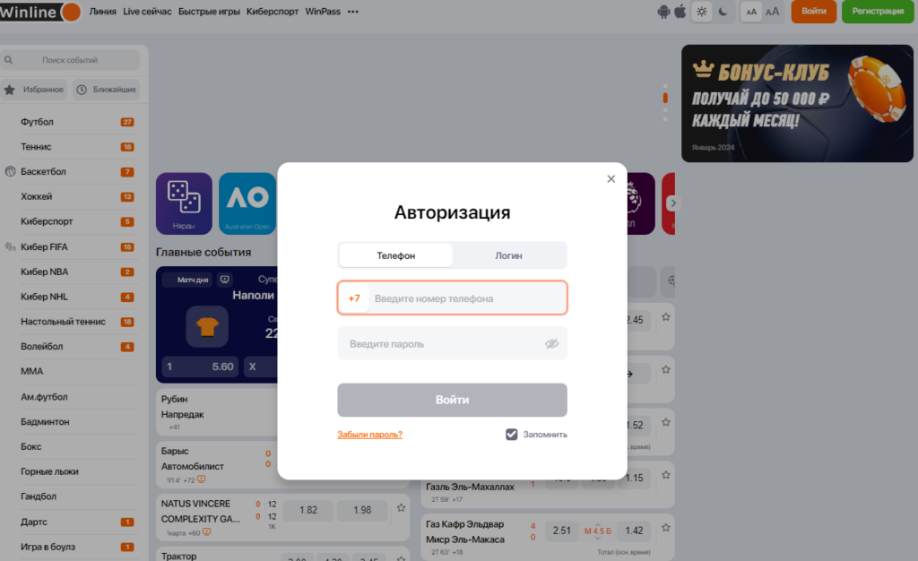Open Live сейчас section
The width and height of the screenshot is (918, 561).
coord(147,12)
